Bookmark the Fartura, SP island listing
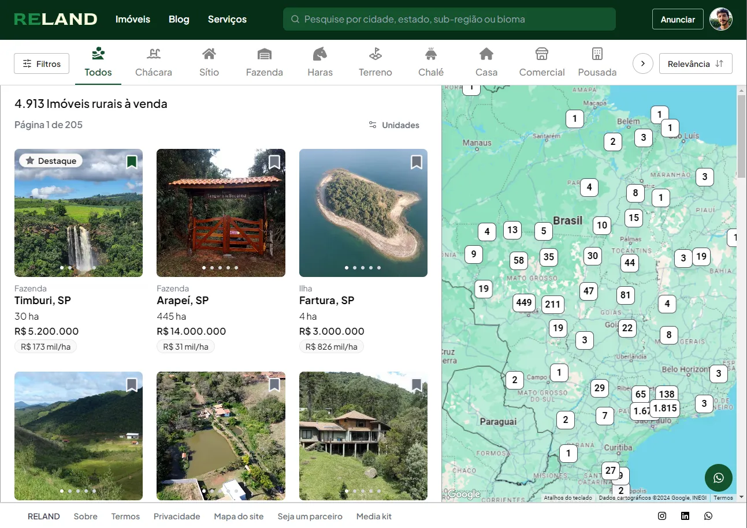The width and height of the screenshot is (747, 528). [417, 162]
